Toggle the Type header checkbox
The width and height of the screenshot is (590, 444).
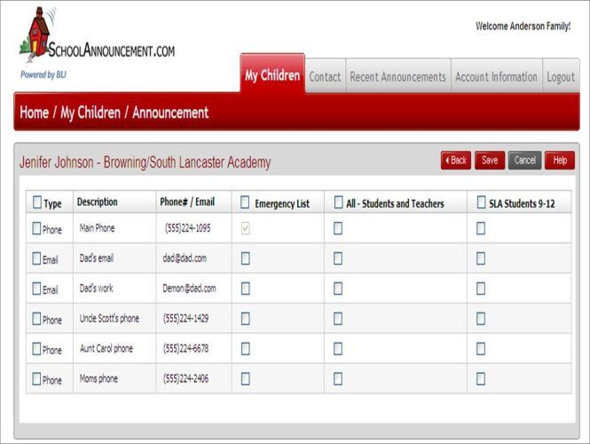tap(37, 202)
